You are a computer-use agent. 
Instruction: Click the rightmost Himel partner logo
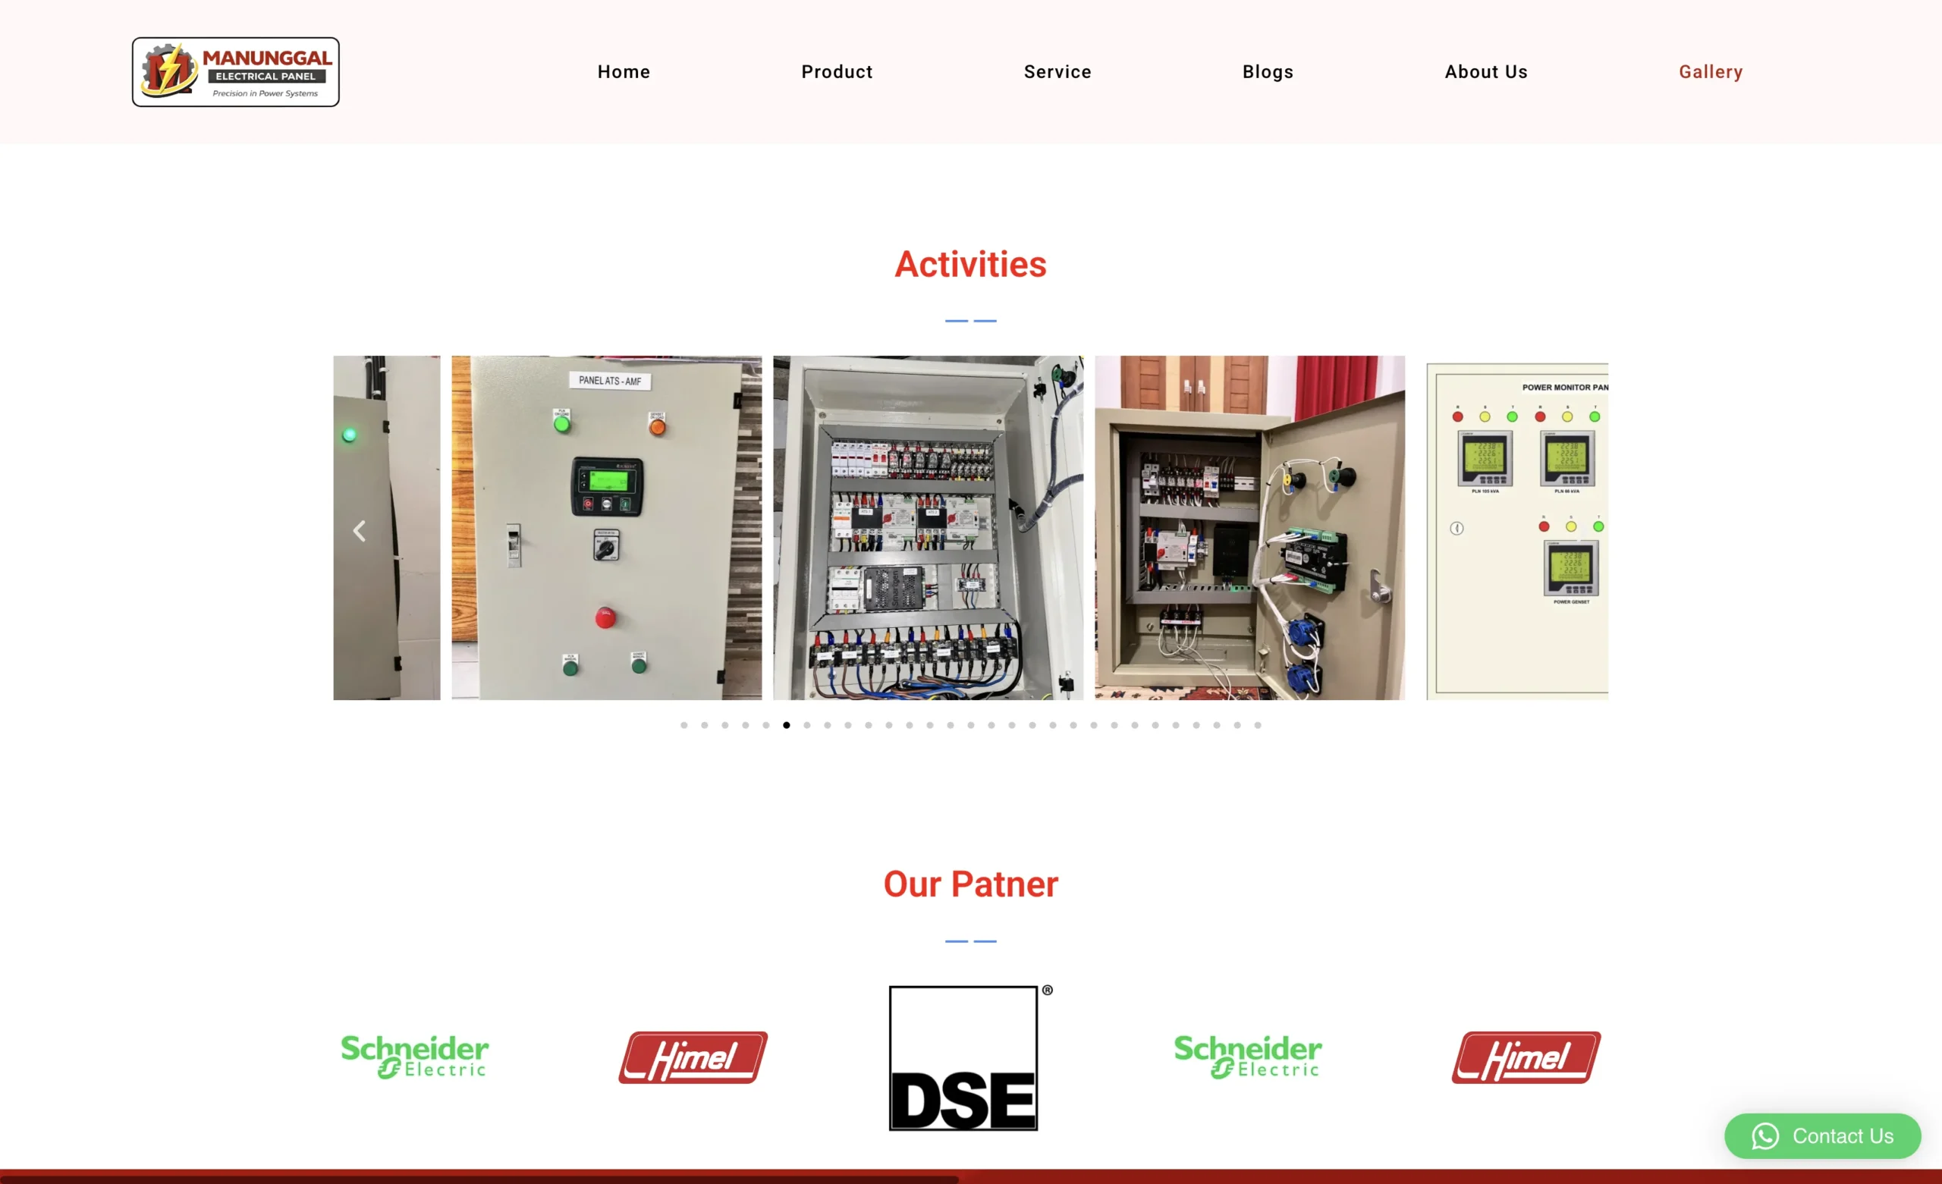1526,1057
